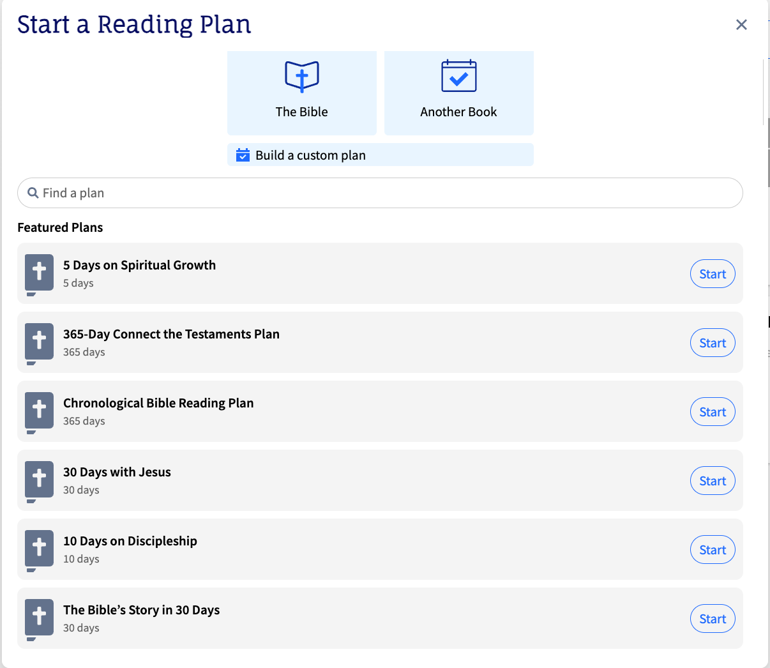Select the 30 Days with Jesus title
Image resolution: width=770 pixels, height=668 pixels.
point(117,472)
